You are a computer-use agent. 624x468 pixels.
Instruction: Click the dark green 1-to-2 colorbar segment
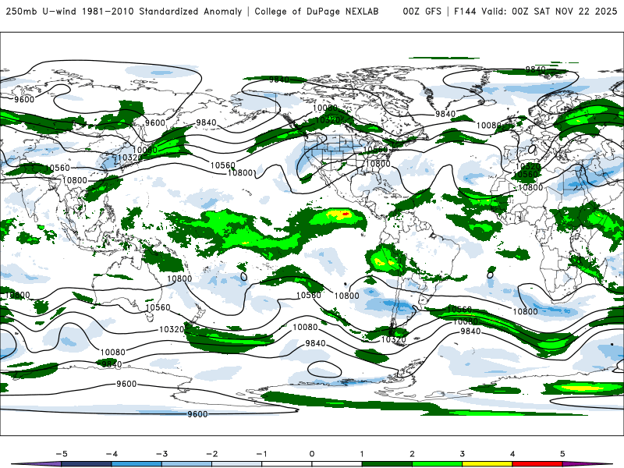pyautogui.click(x=387, y=464)
